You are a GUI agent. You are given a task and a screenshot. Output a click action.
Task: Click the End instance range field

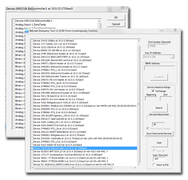click(x=166, y=99)
